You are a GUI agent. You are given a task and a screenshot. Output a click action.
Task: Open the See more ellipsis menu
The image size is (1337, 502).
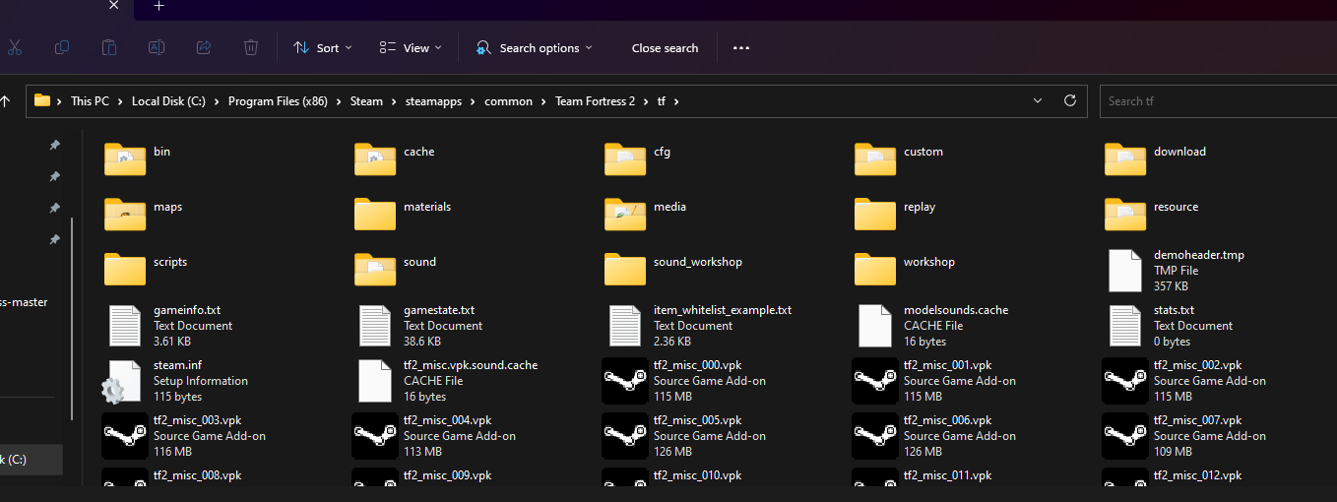pos(741,47)
